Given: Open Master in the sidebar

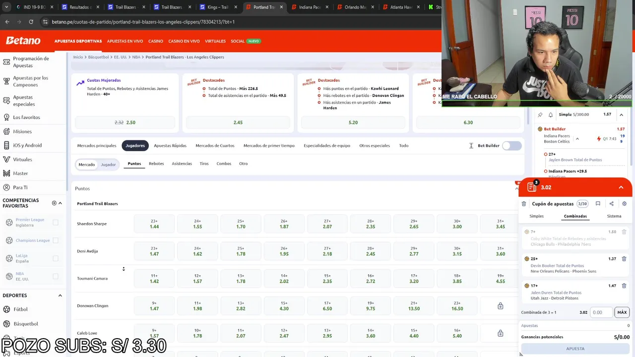Looking at the screenshot, I should point(20,174).
